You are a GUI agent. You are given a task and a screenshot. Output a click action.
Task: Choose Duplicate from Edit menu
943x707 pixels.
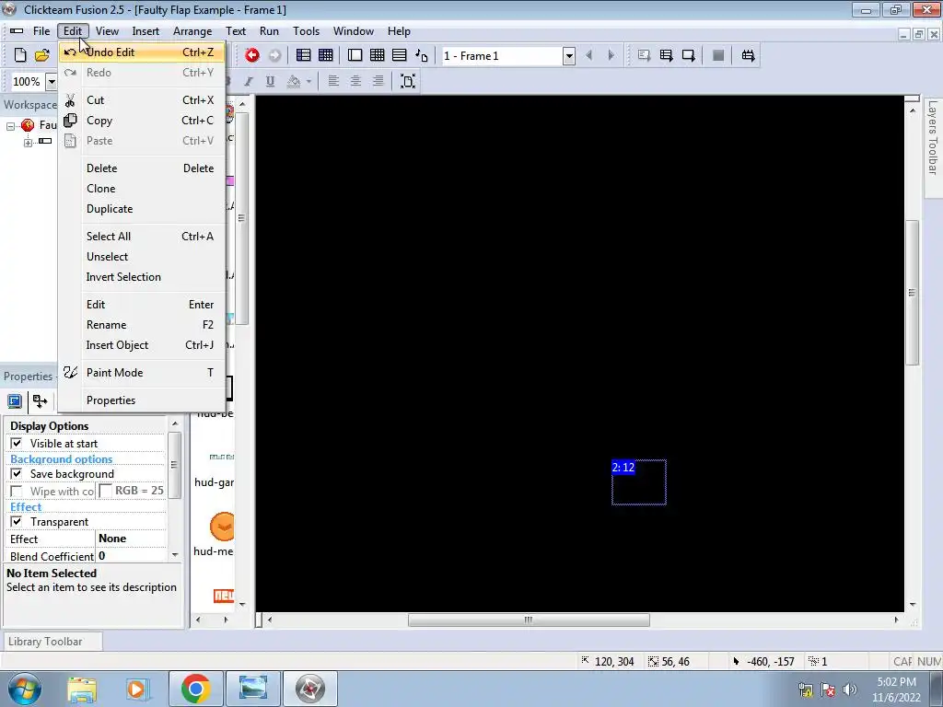(142, 209)
